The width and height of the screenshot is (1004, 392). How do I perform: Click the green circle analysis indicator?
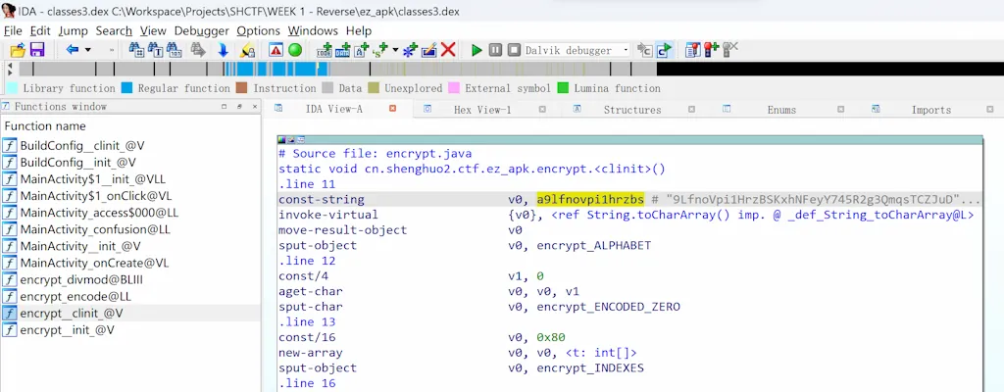[x=294, y=50]
